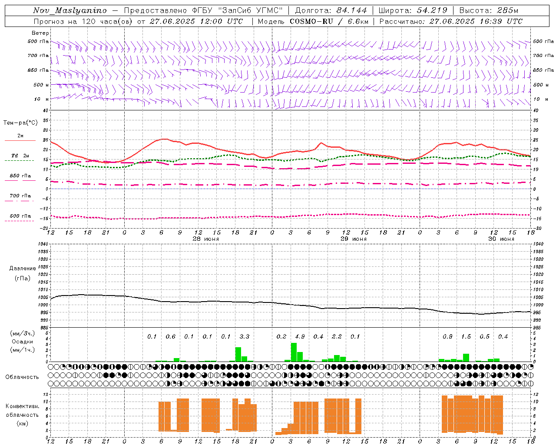Click the "Тем-ра(°C)" axis label
The width and height of the screenshot is (556, 445).
pos(20,123)
